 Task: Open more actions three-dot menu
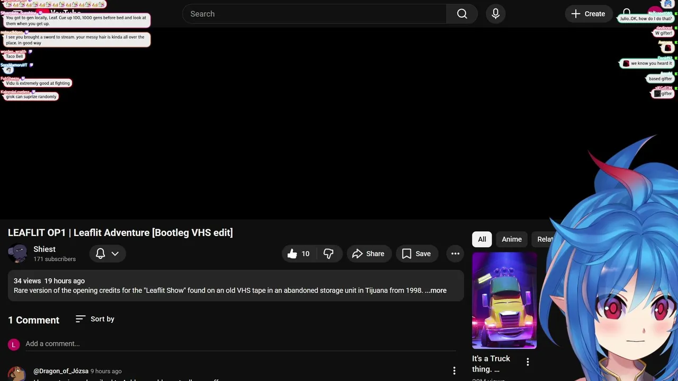click(x=455, y=254)
